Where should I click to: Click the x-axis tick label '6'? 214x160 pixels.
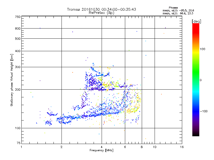125,147
